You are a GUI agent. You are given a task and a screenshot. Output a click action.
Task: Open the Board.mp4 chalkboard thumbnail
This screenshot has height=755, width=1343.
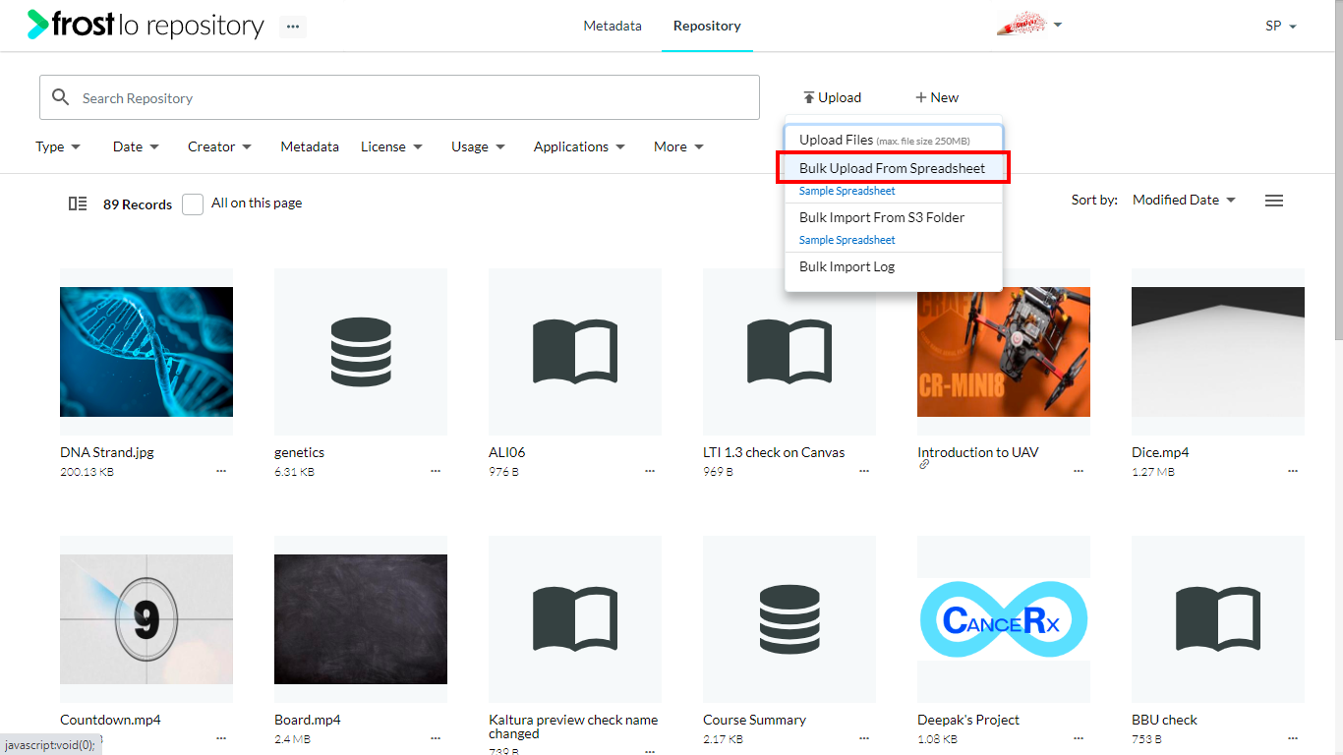[361, 619]
